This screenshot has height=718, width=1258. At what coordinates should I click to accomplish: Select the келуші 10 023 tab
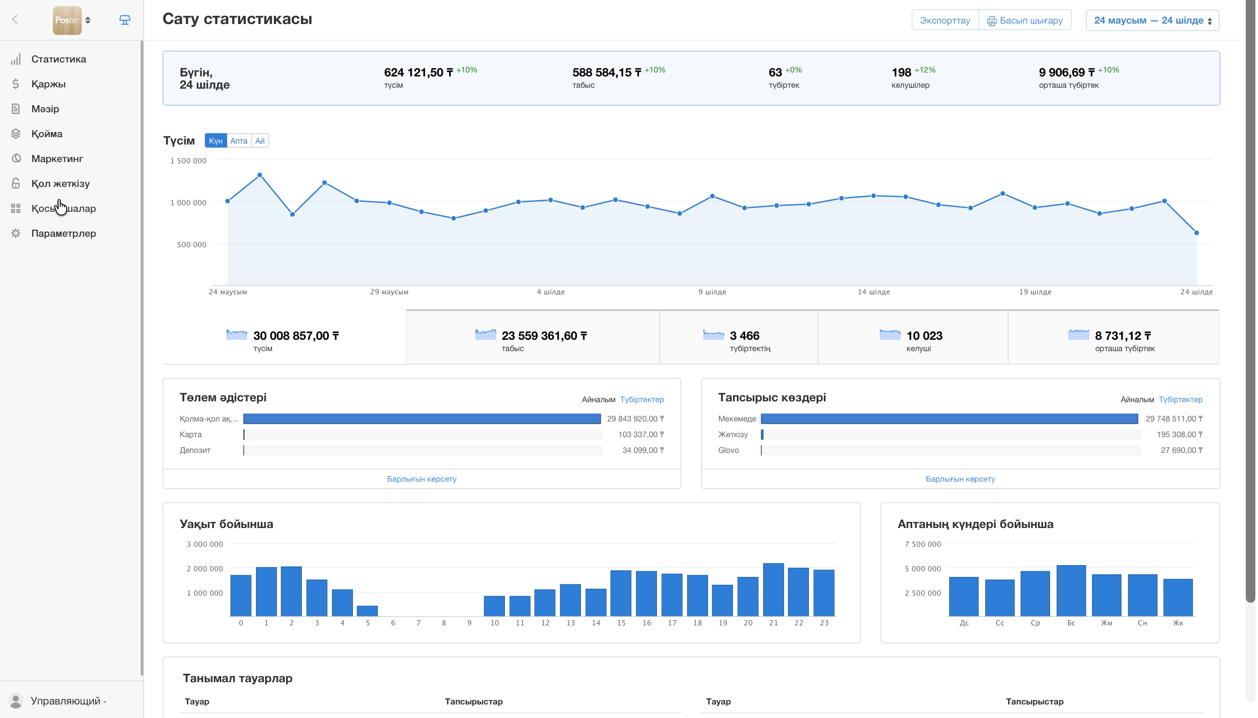[x=912, y=337]
